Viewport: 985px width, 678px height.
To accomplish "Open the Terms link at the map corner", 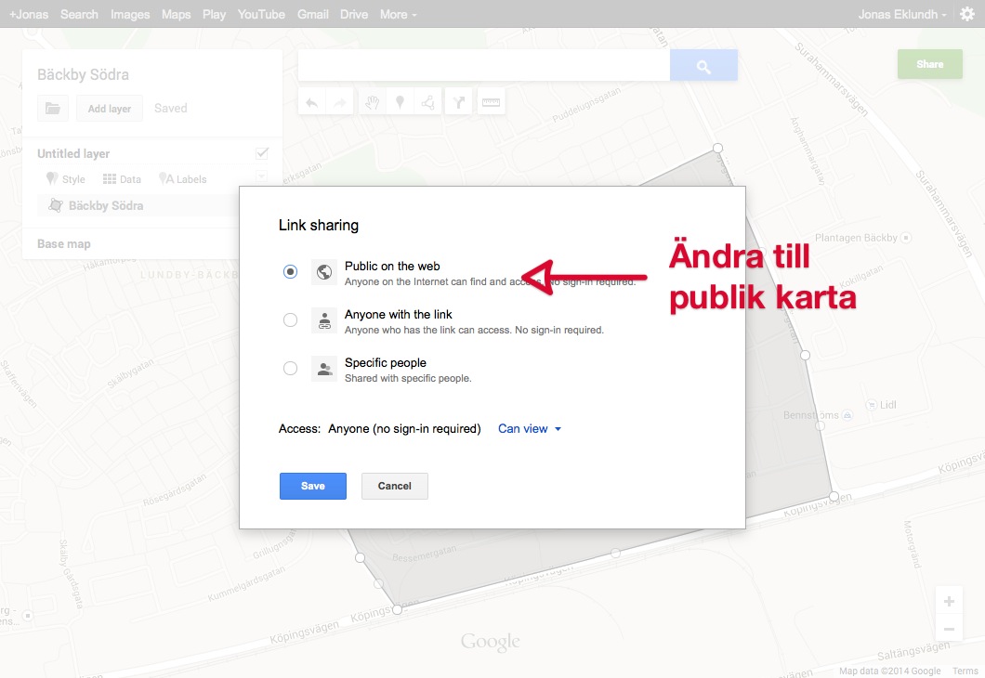I will coord(965,671).
